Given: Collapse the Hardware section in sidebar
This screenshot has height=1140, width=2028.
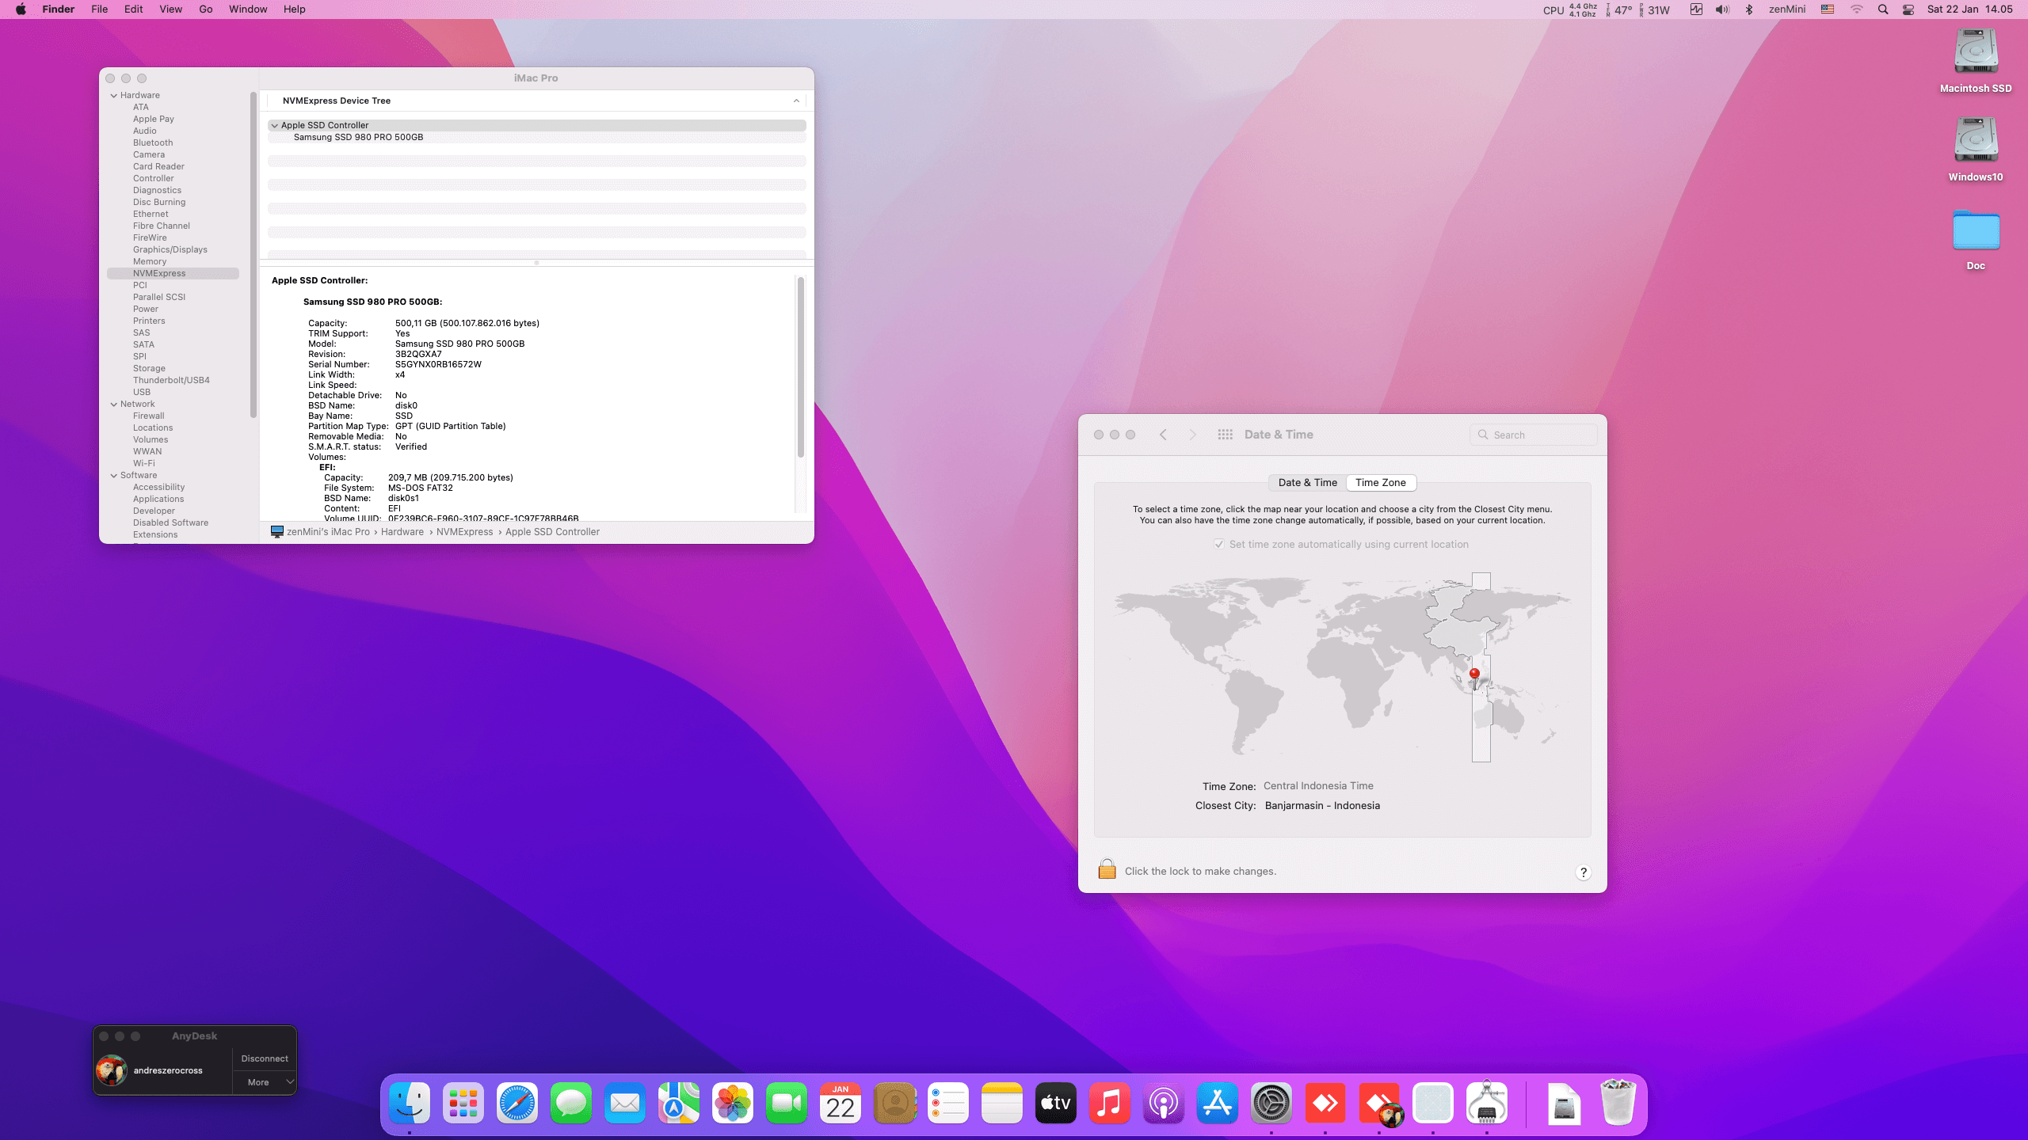Looking at the screenshot, I should tap(114, 95).
